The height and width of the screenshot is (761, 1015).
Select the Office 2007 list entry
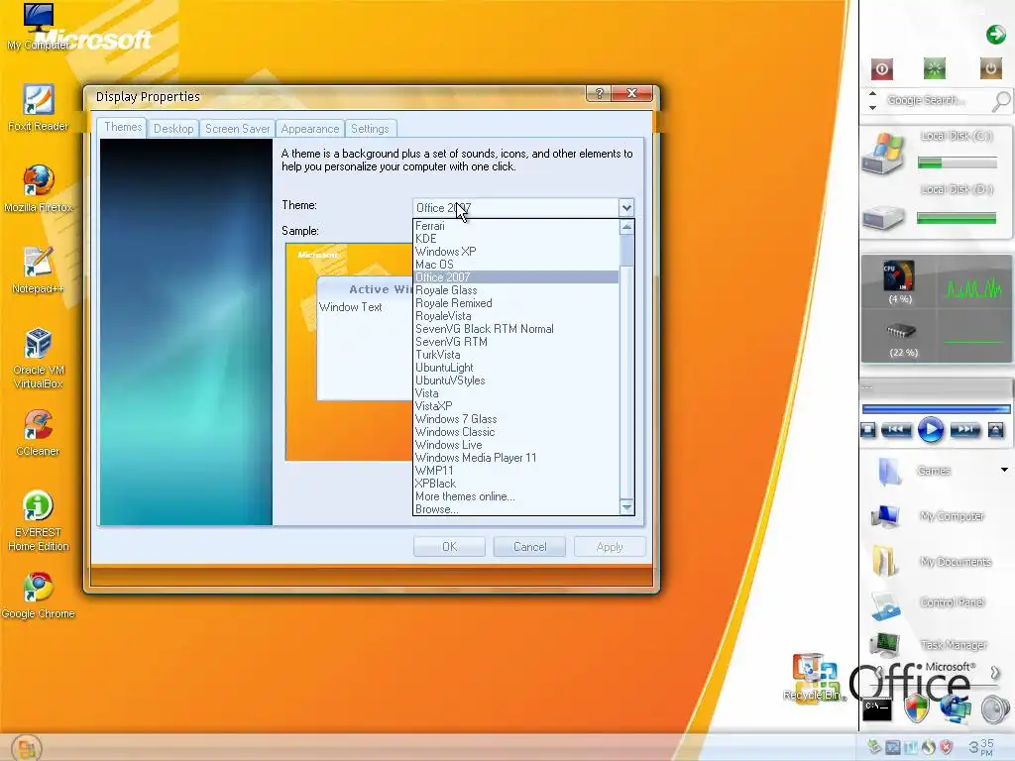point(515,277)
